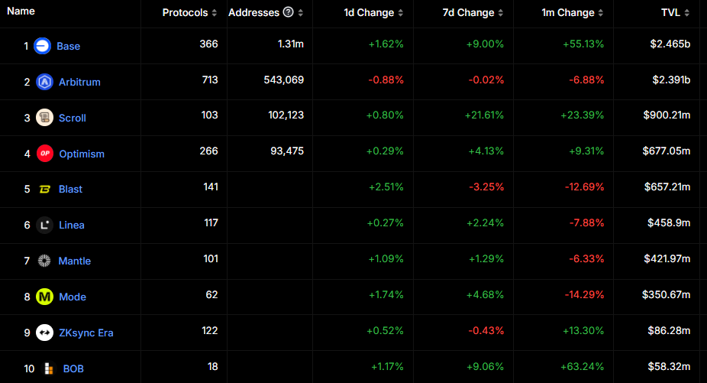Viewport: 707px width, 383px height.
Task: Click the ZKsync Era logo icon
Action: click(x=45, y=333)
